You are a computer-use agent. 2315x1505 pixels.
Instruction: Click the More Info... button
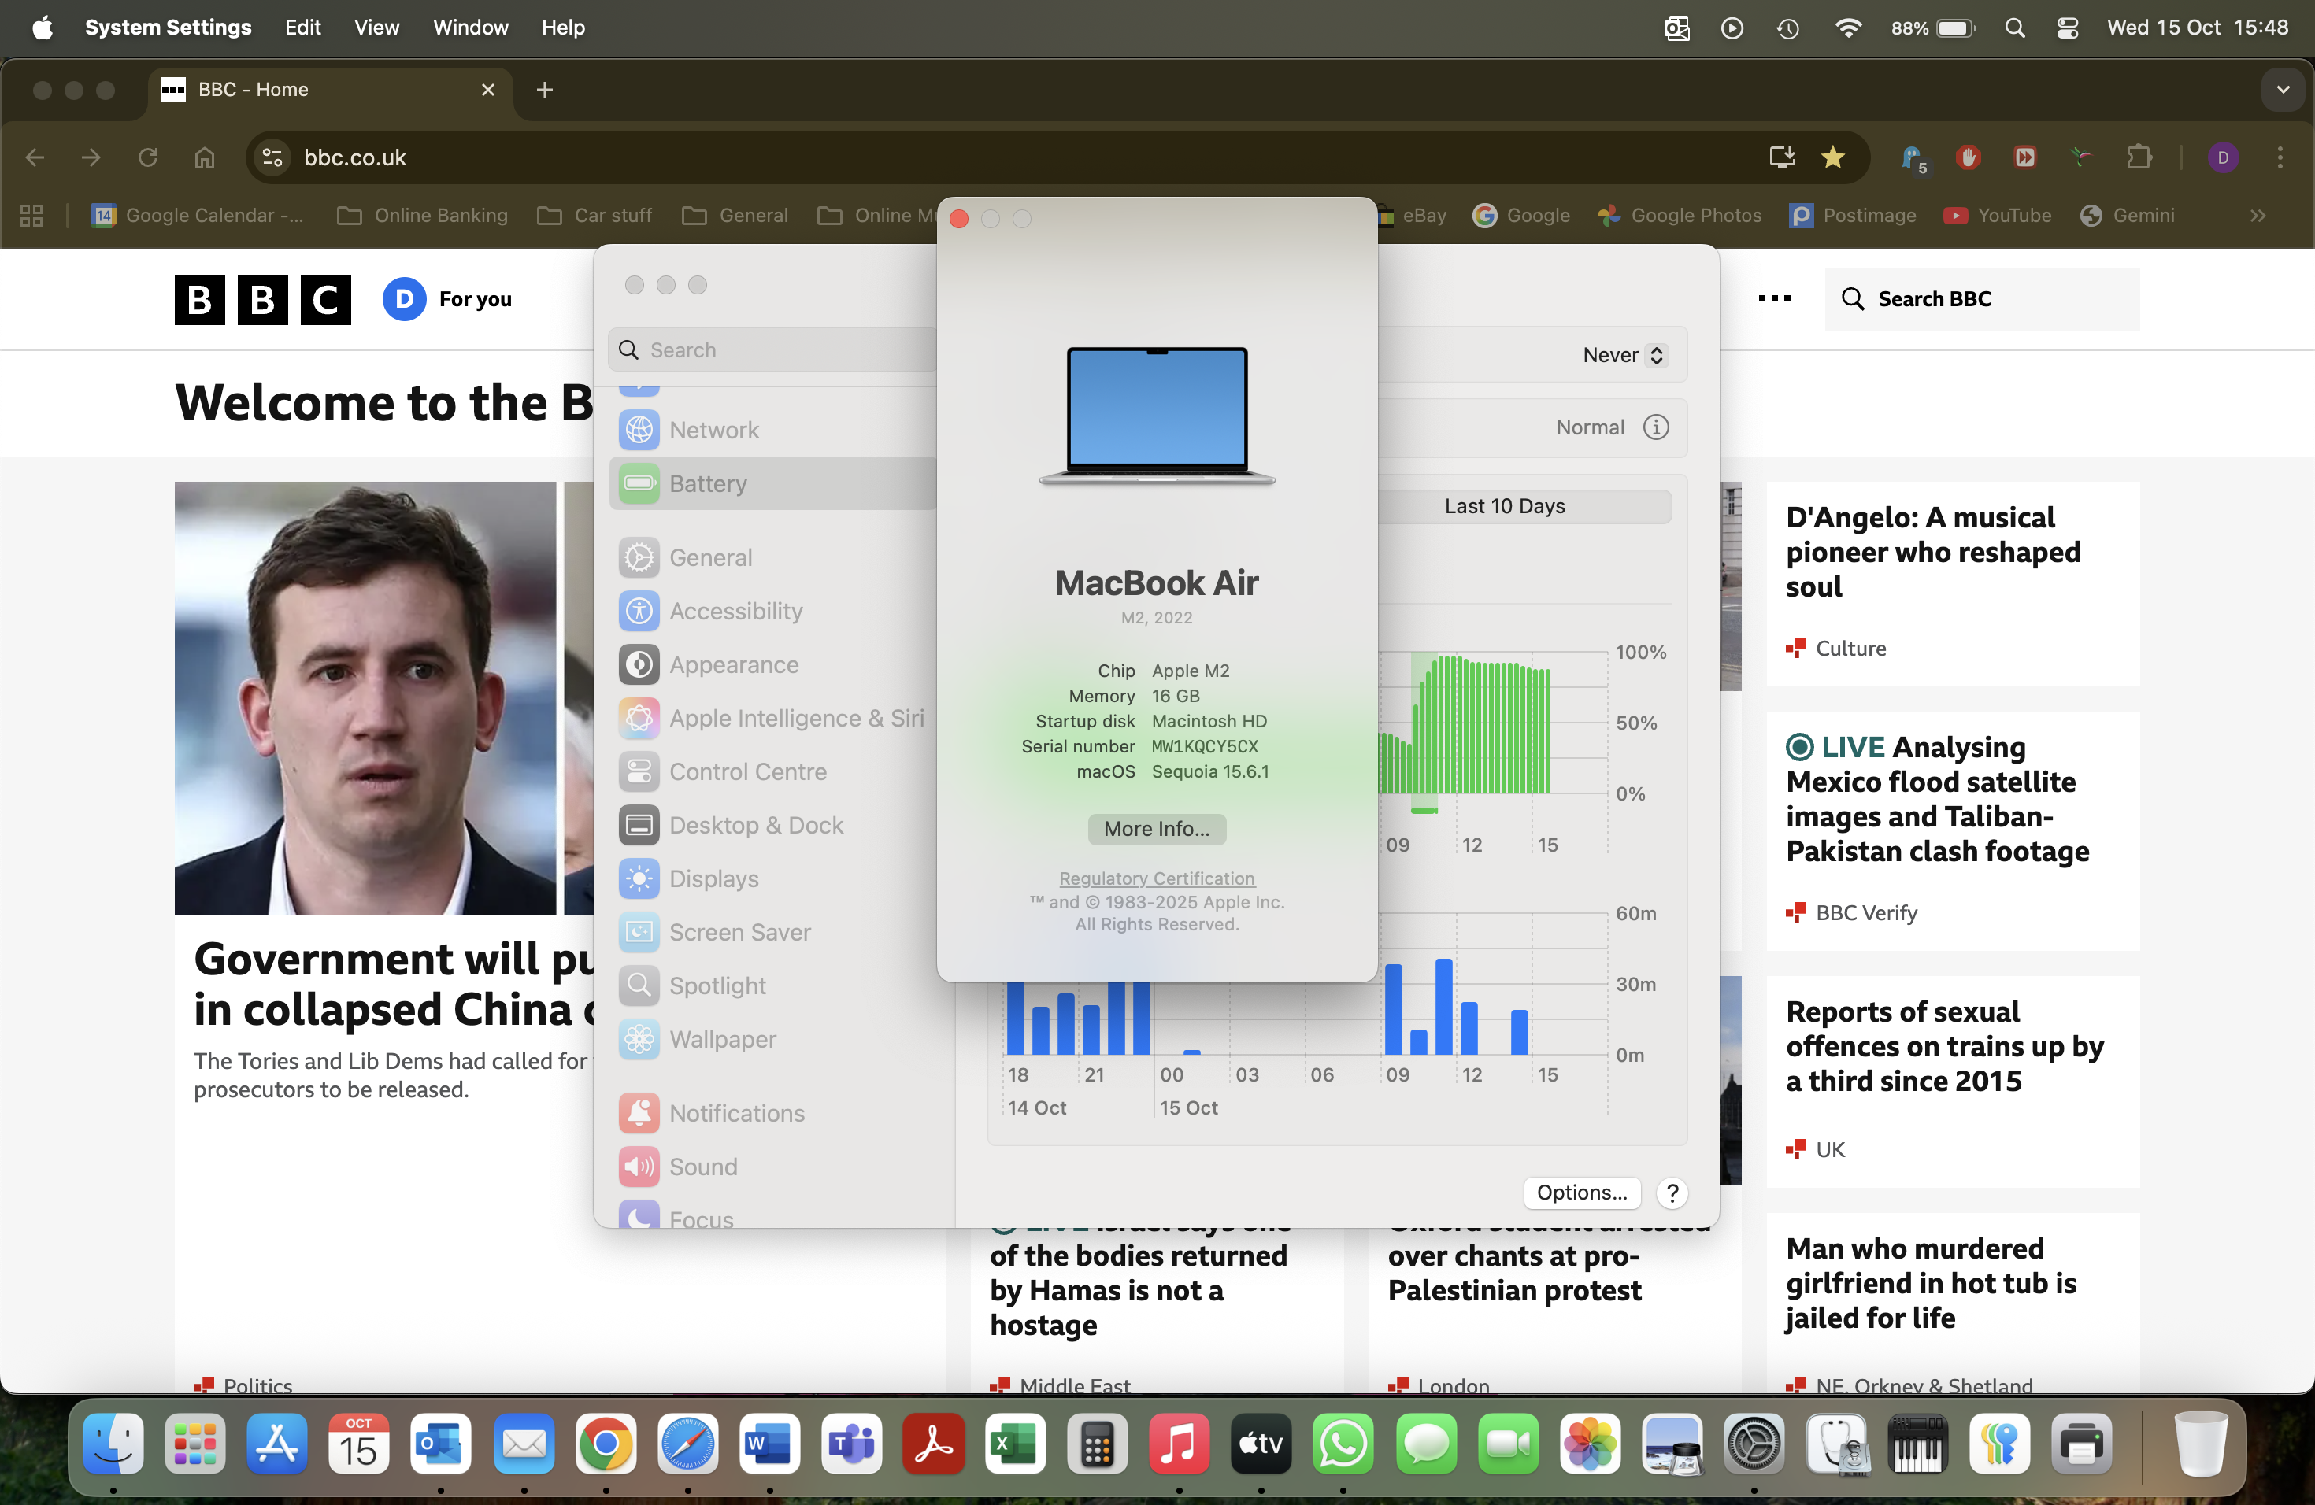[x=1157, y=828]
